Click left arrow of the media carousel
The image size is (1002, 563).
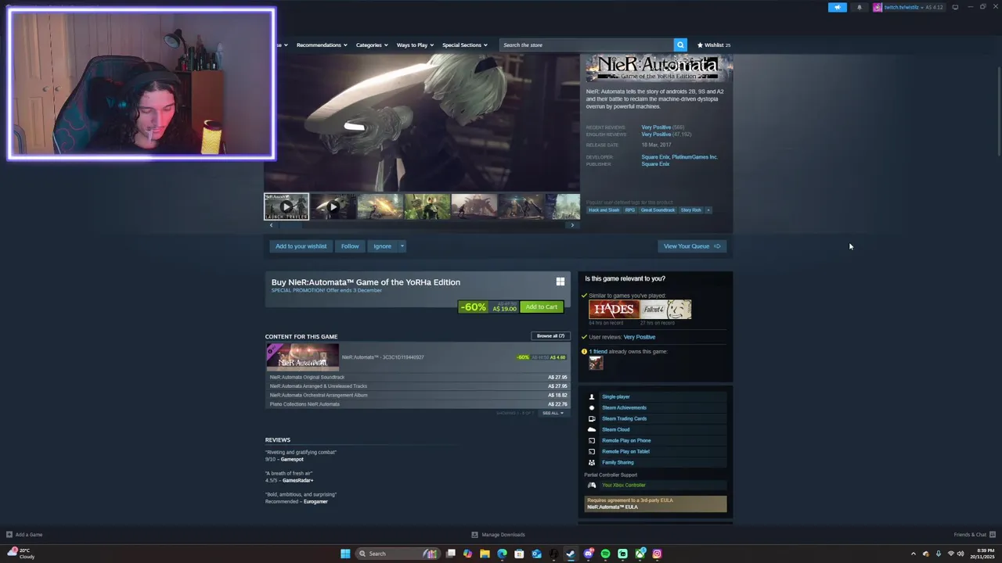click(271, 225)
